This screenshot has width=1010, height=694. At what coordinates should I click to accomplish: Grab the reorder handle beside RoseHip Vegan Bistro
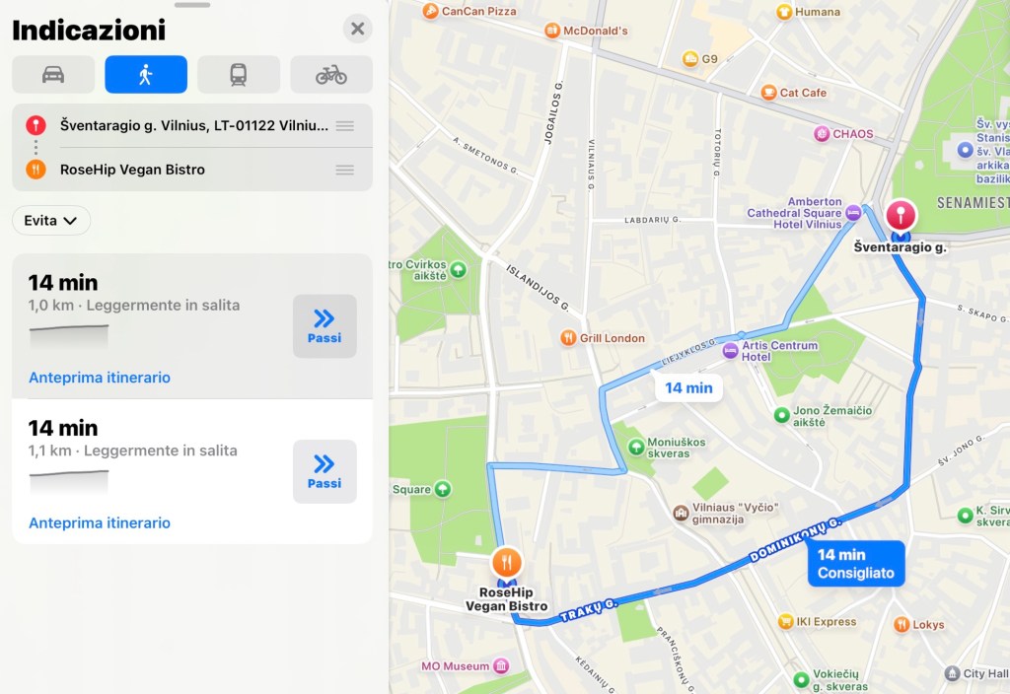click(x=344, y=170)
